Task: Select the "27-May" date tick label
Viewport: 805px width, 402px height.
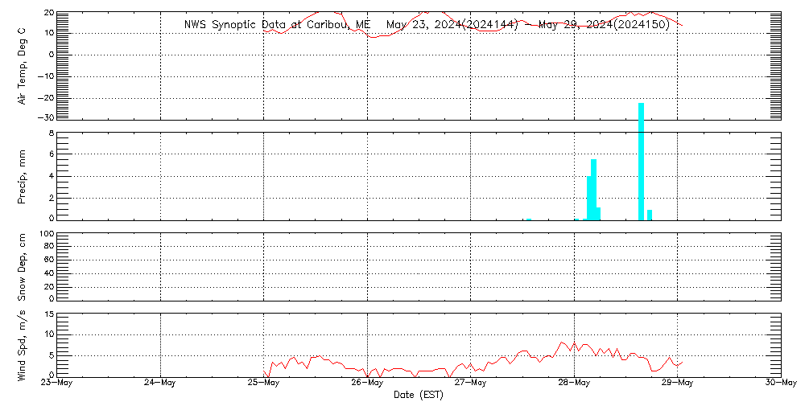Action: pos(471,383)
